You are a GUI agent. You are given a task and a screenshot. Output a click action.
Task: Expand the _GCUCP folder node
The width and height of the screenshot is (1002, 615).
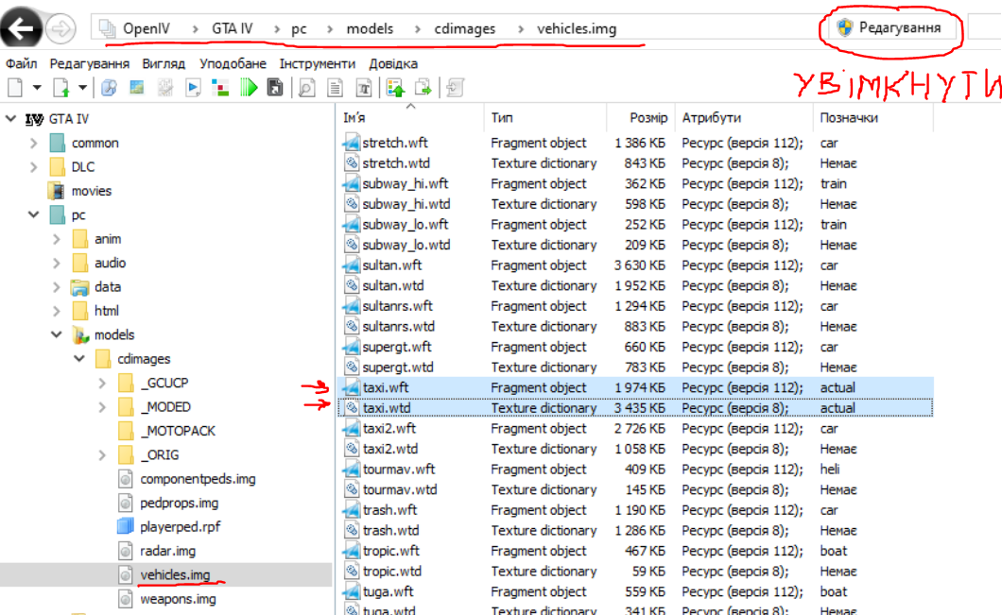(102, 384)
